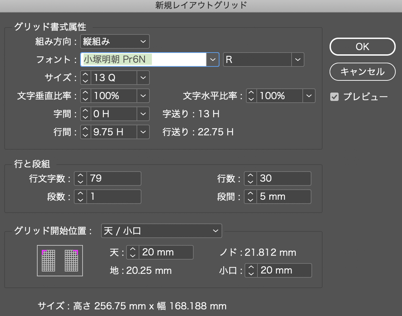Click the OK button

coord(362,47)
